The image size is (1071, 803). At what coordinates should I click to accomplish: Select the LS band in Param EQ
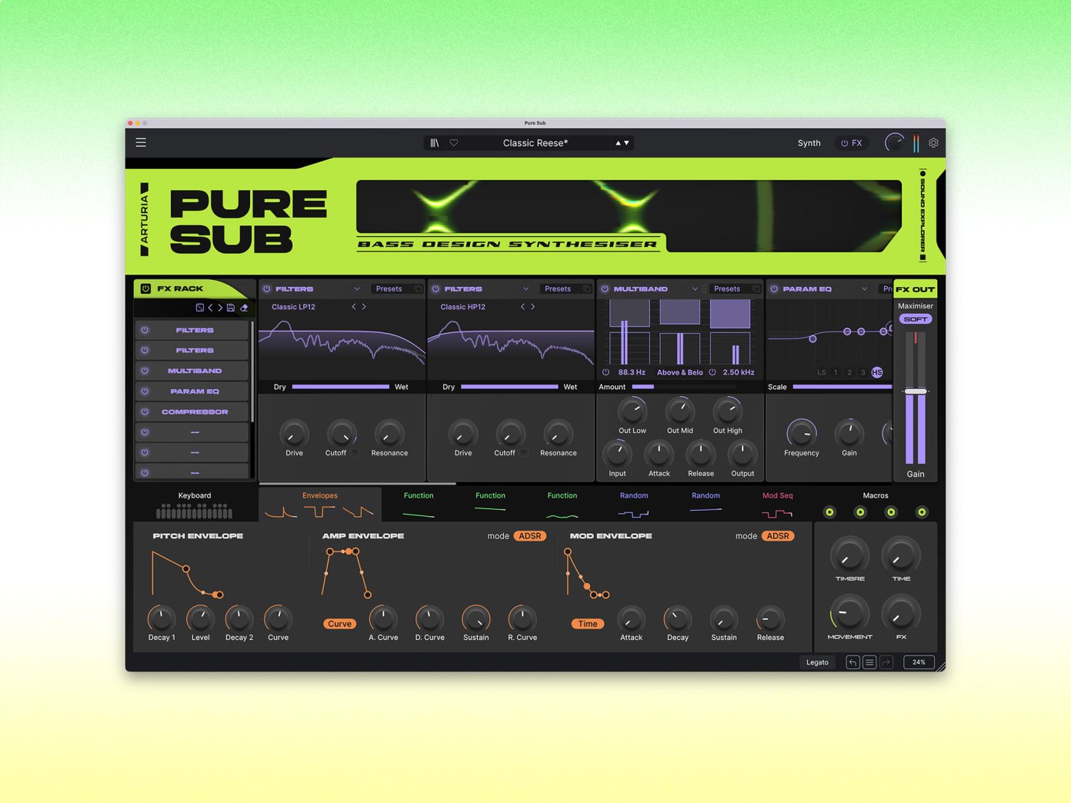point(821,372)
